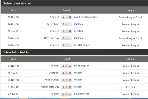Image resolution: width=148 pixels, height=99 pixels.
Task: Click the Chelsea 4:0 PAOK score box
Action: [x=67, y=17]
